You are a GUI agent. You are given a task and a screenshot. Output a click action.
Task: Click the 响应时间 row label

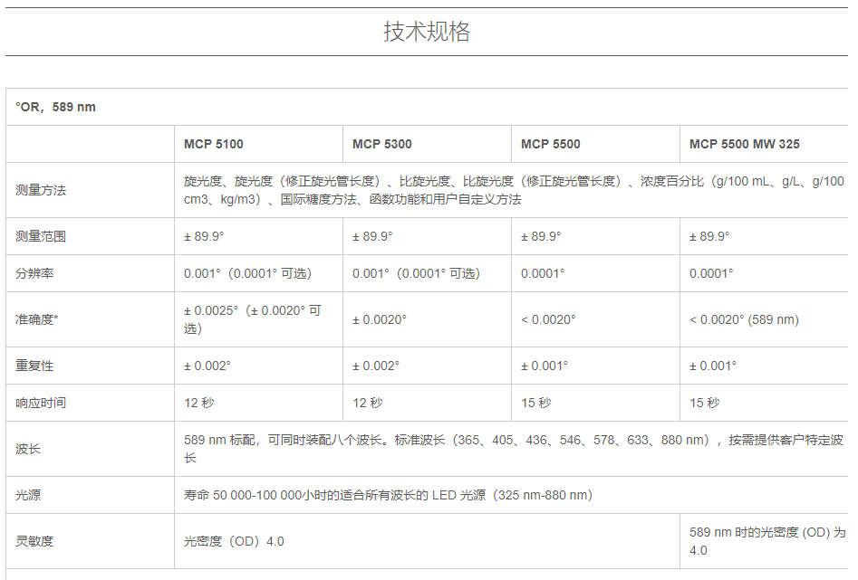[41, 403]
